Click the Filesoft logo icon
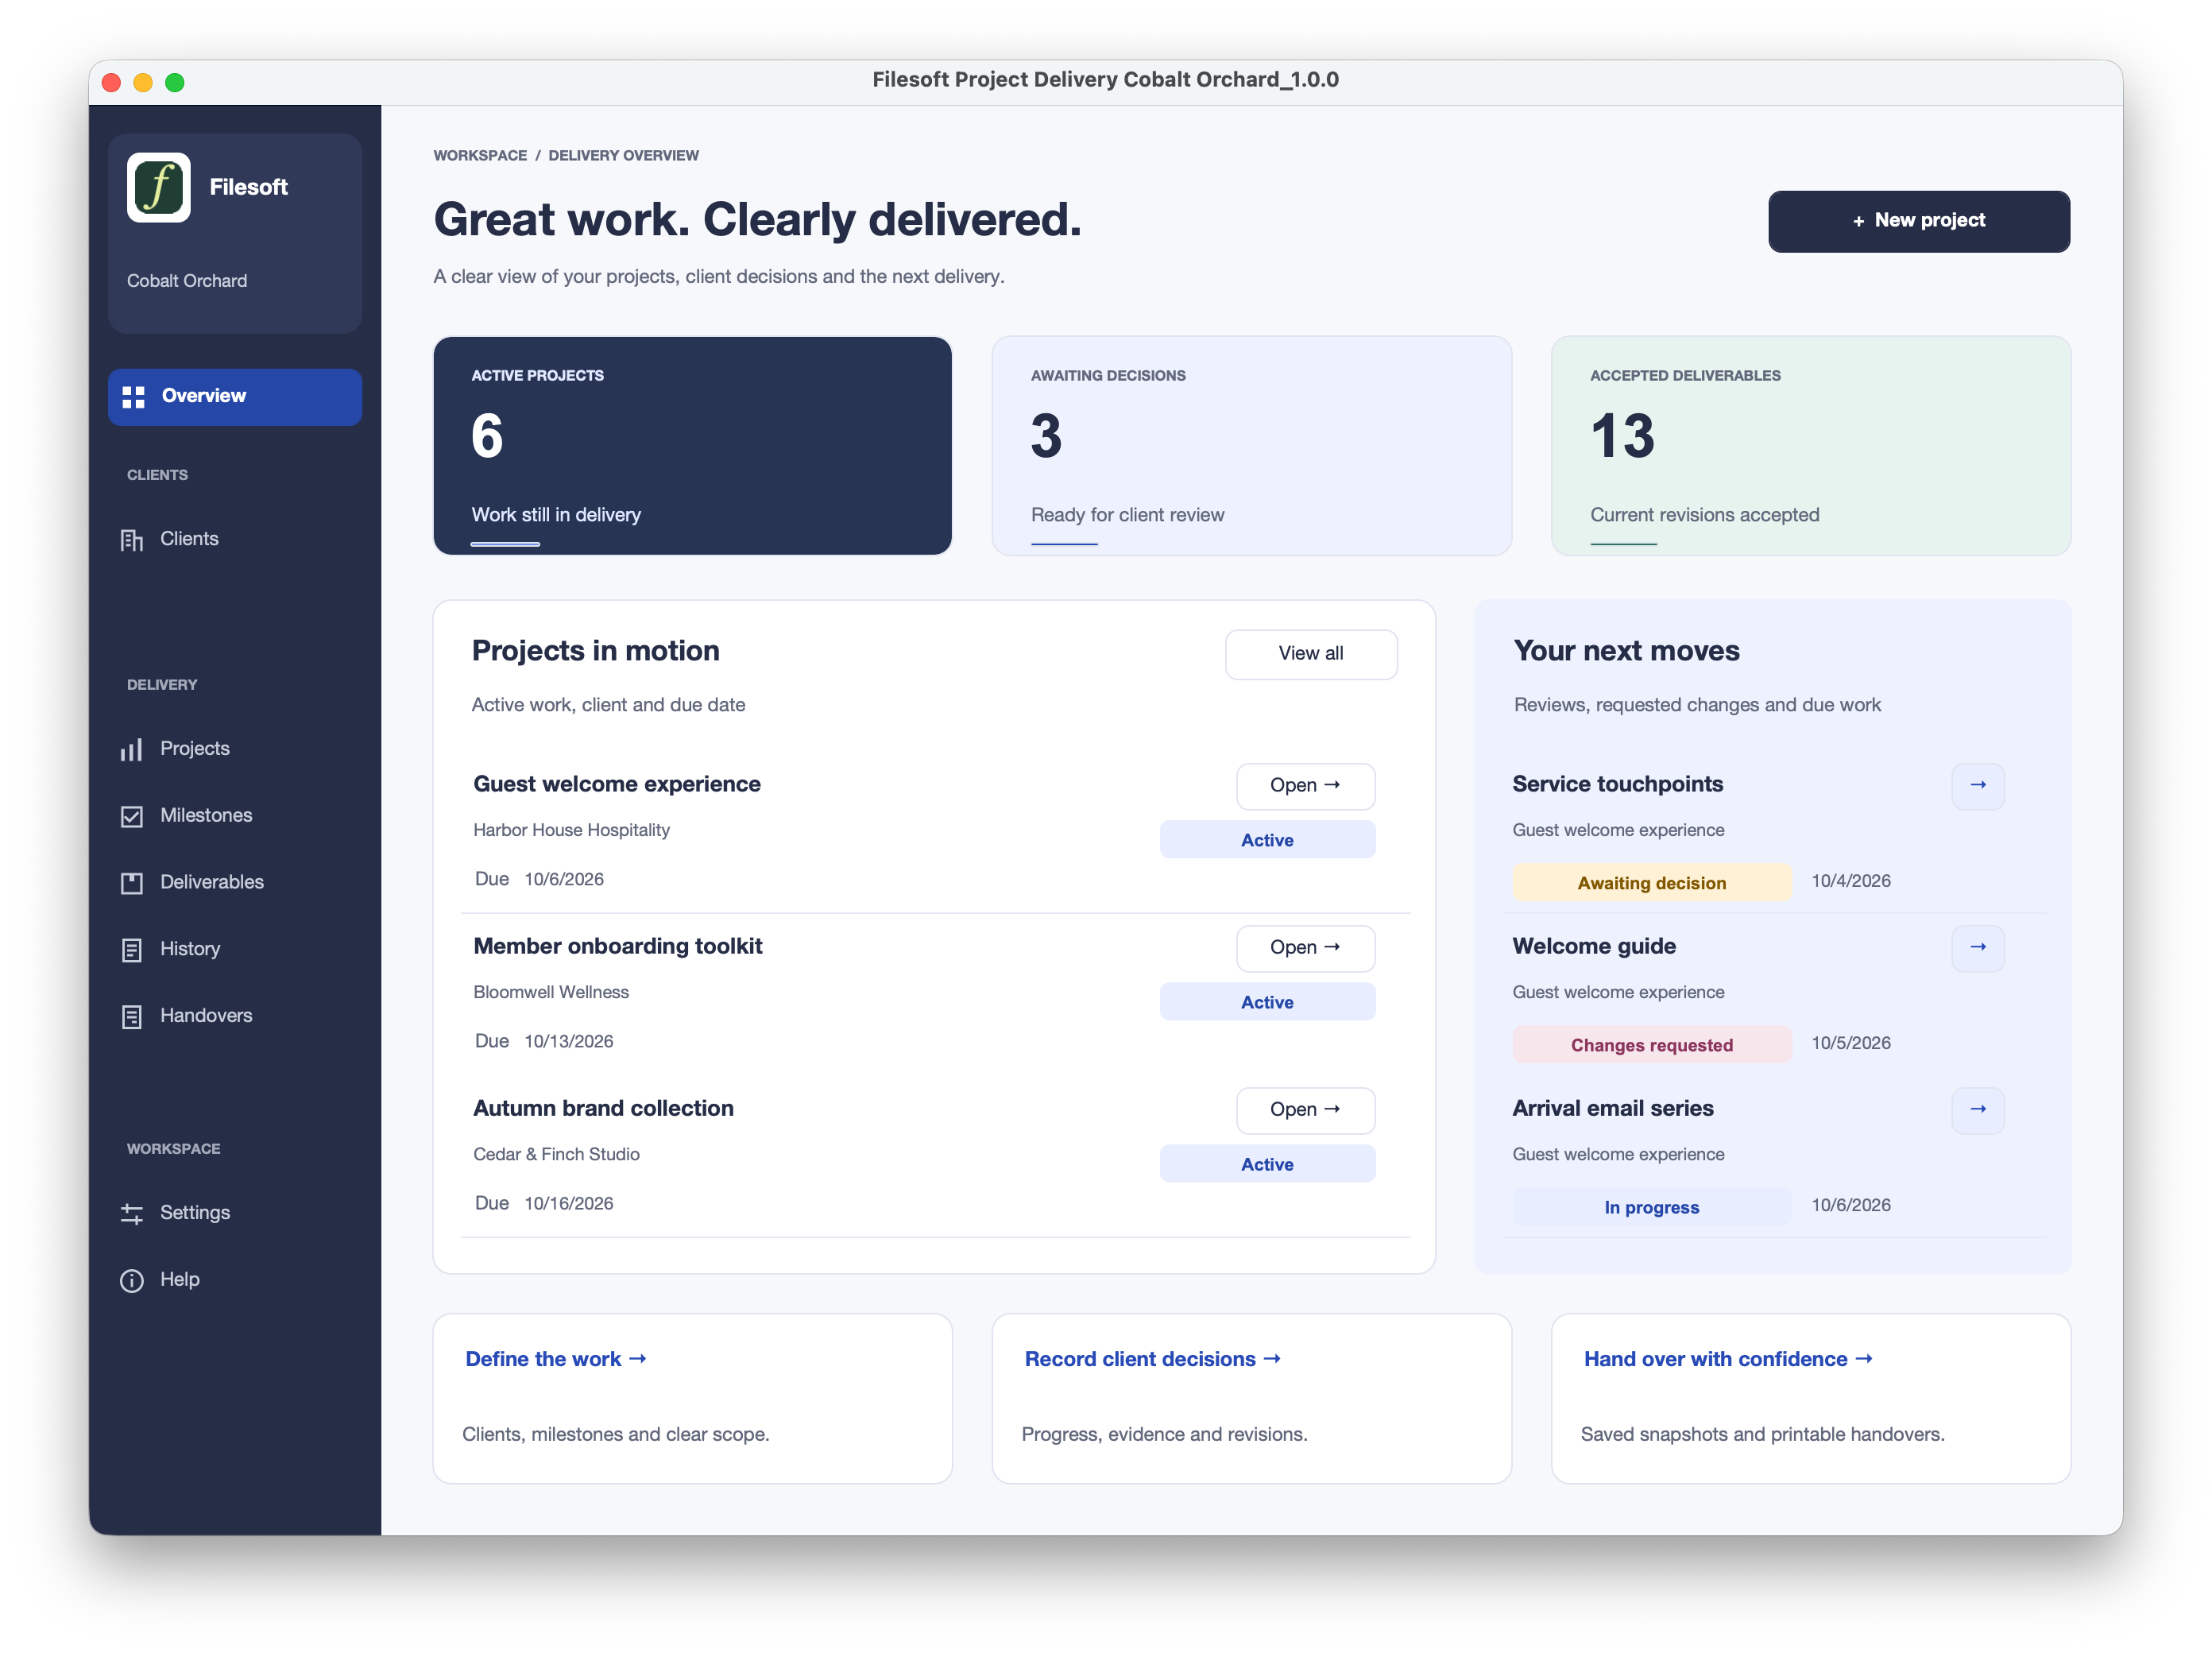2212x1653 pixels. [x=159, y=187]
